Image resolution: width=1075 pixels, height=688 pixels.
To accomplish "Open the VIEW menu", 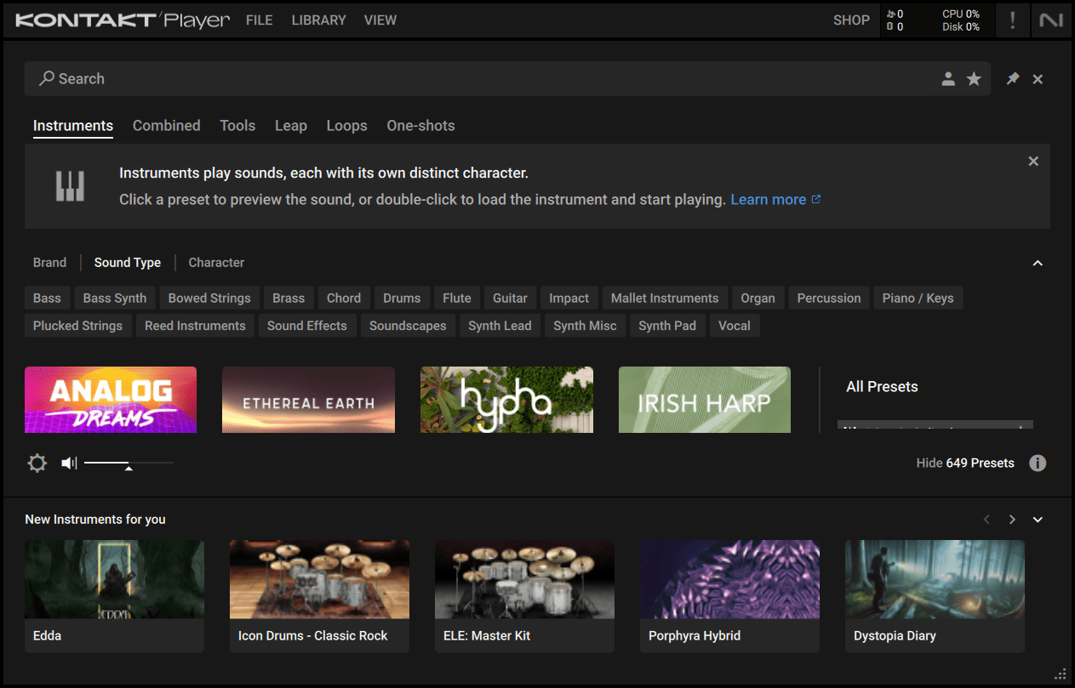I will coord(380,20).
